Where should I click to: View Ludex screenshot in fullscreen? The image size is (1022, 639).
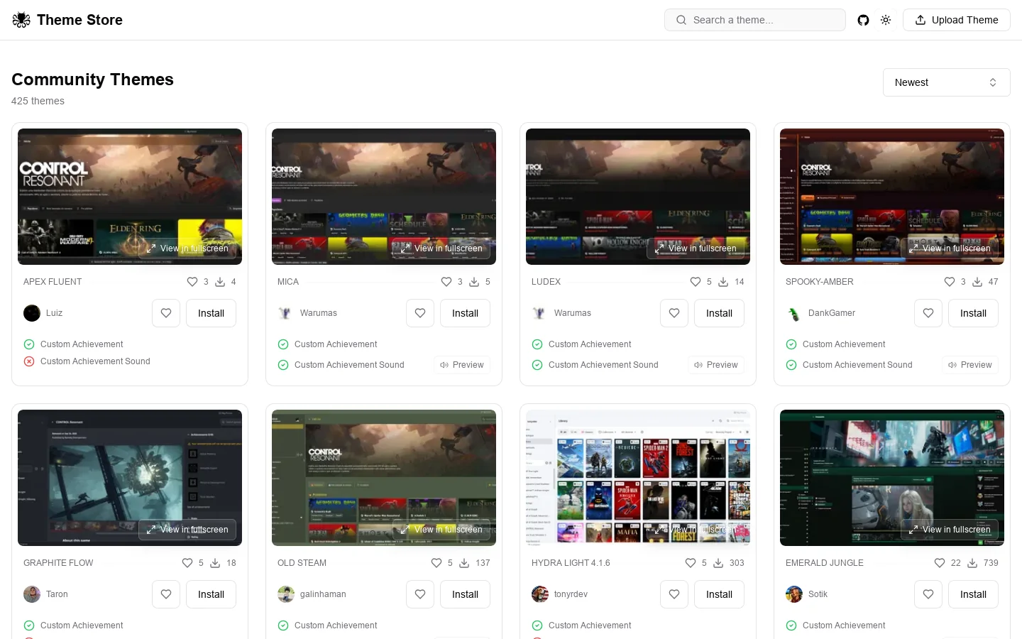click(696, 248)
